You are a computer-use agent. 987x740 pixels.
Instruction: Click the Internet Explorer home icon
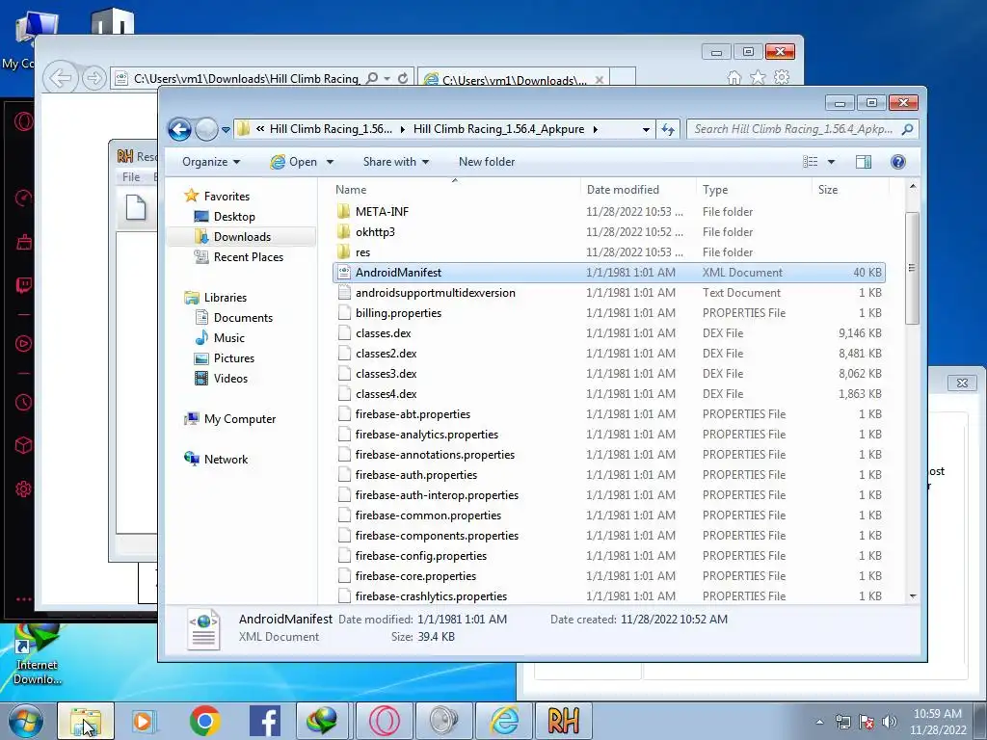[734, 77]
